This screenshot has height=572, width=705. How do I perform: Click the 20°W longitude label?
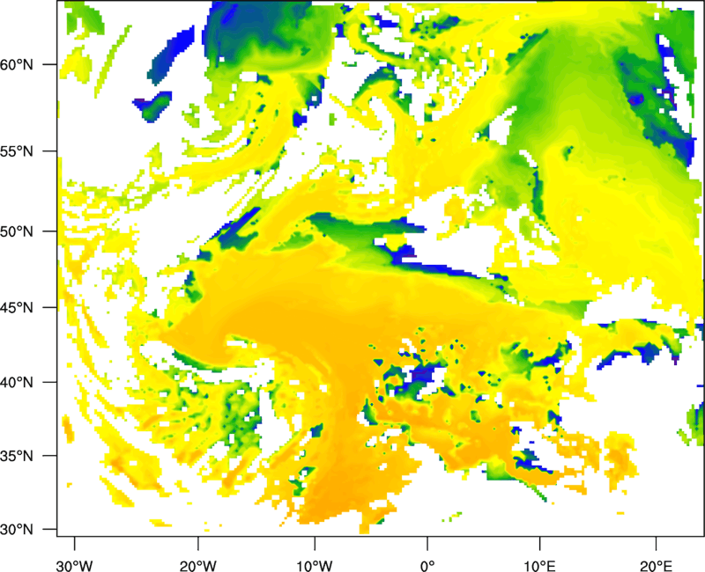(x=198, y=566)
